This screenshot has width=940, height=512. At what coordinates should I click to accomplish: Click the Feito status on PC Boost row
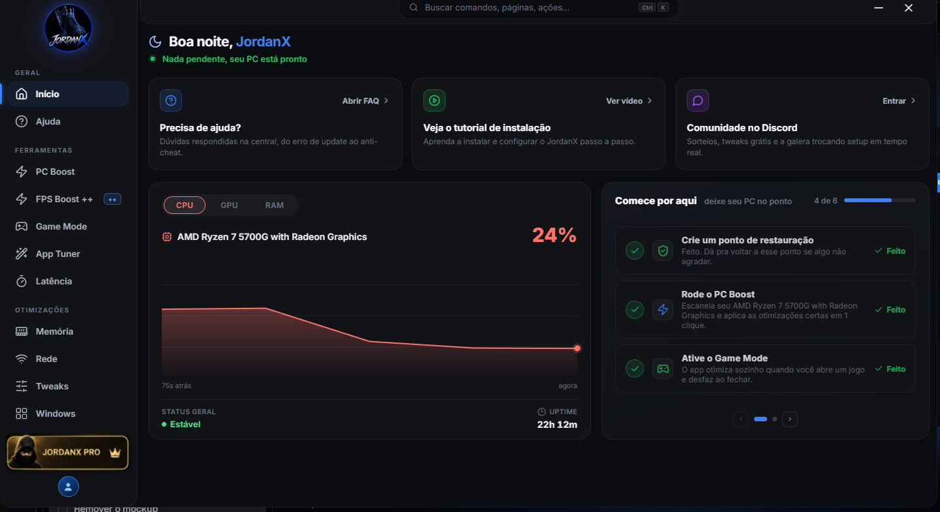click(890, 309)
